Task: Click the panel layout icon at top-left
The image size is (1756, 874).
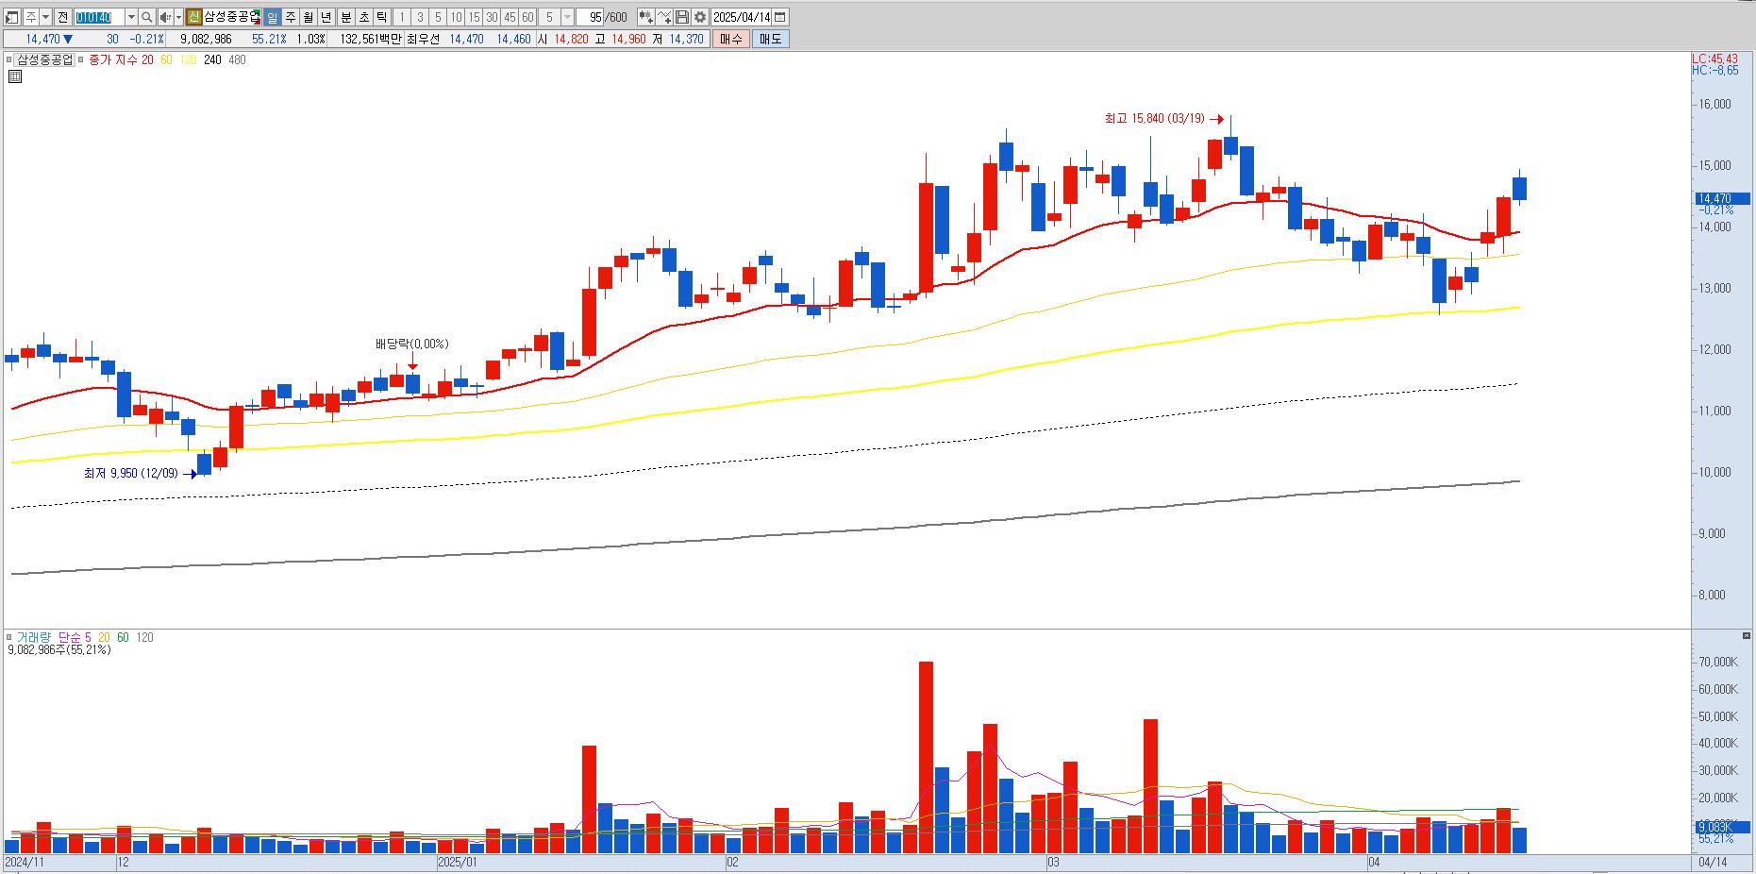Action: click(x=12, y=17)
